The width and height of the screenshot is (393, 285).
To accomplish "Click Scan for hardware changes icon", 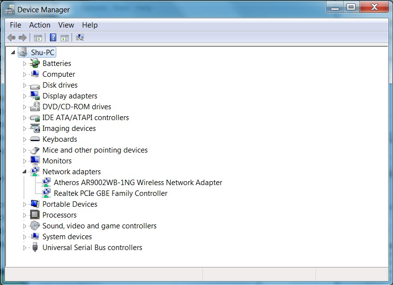I will 80,37.
